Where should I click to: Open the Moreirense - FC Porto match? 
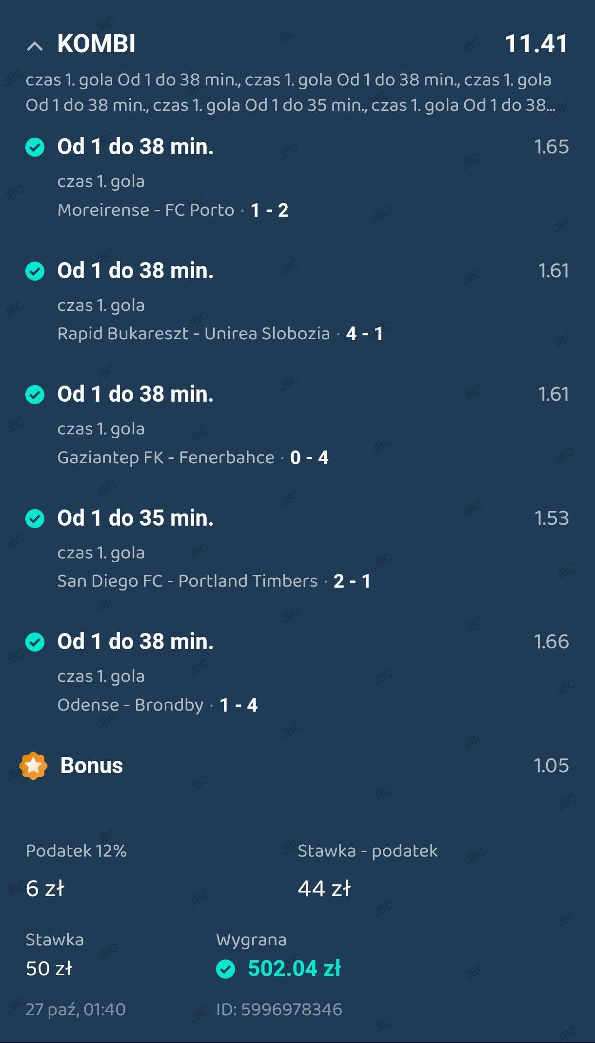coord(145,210)
